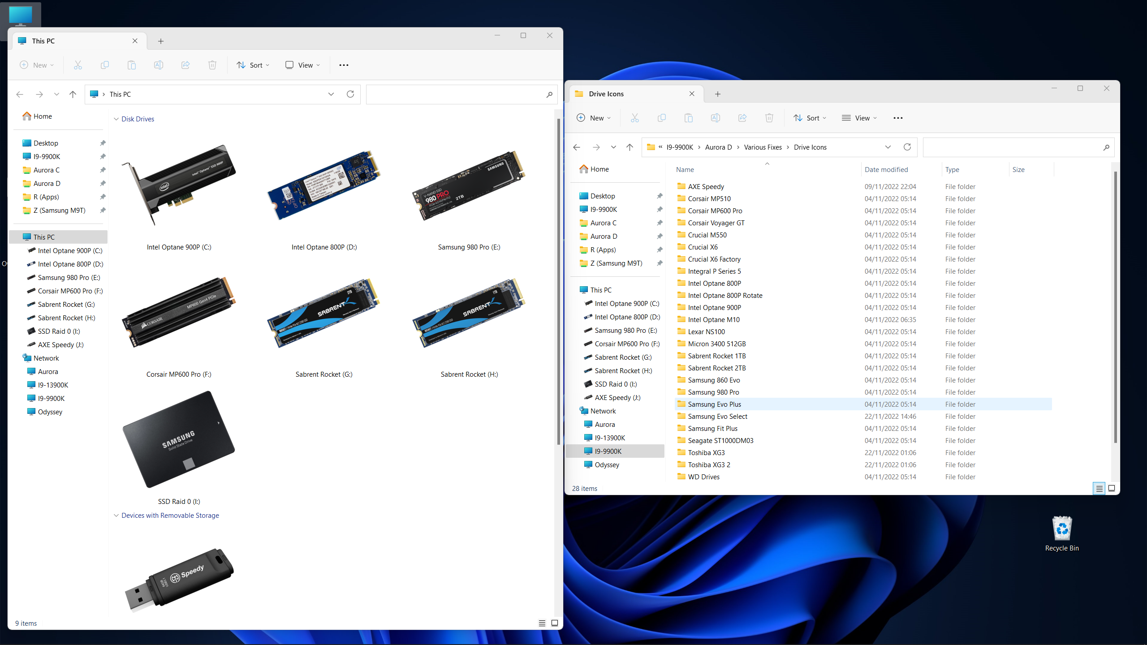Click Share icon in Drive Icons toolbar
The width and height of the screenshot is (1147, 645).
pyautogui.click(x=742, y=118)
